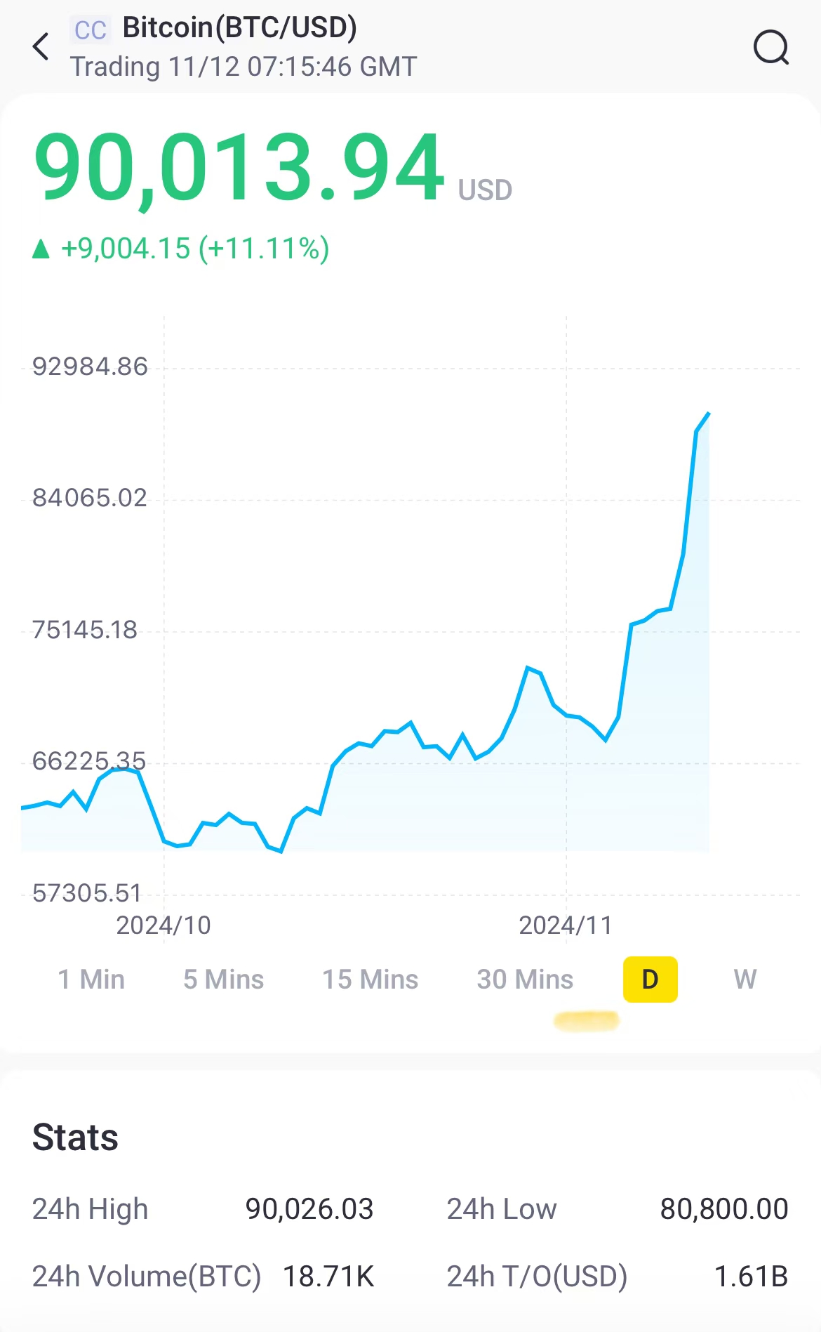Switch to W weekly interval
The width and height of the screenshot is (821, 1332).
745,979
